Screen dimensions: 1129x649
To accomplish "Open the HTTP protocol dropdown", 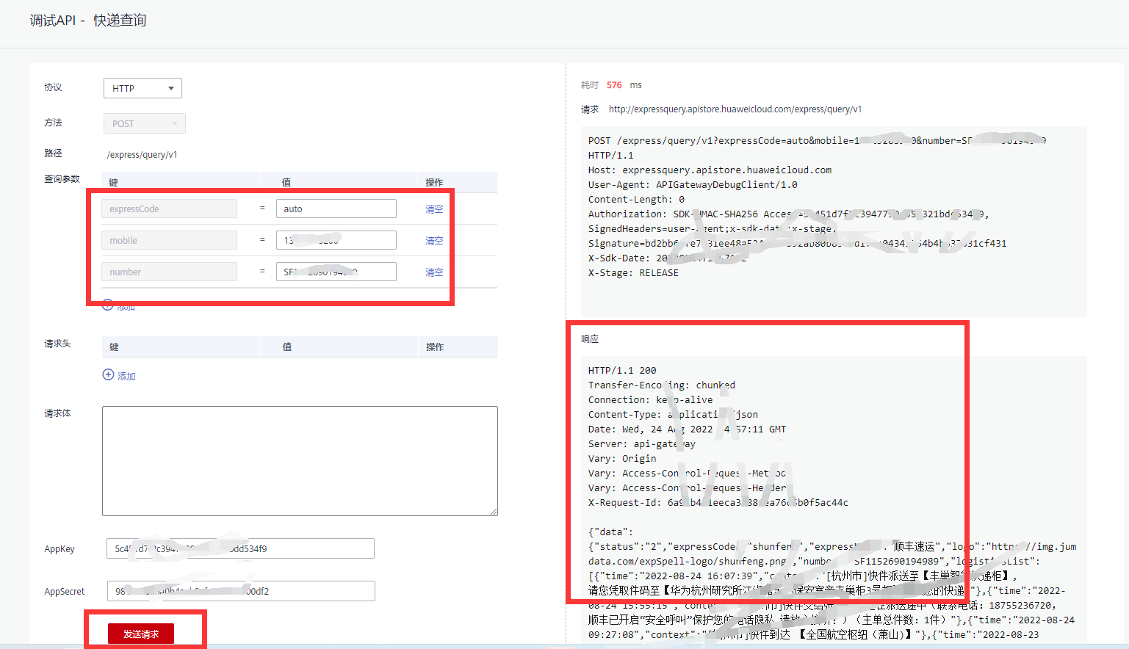I will [x=143, y=88].
